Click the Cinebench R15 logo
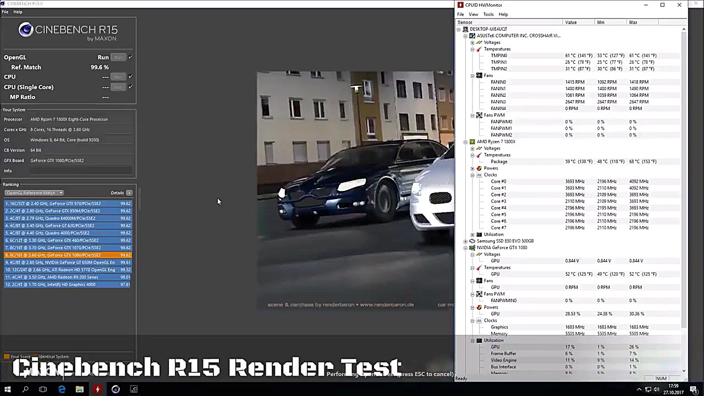Viewport: 704px width, 396px height. tap(25, 30)
